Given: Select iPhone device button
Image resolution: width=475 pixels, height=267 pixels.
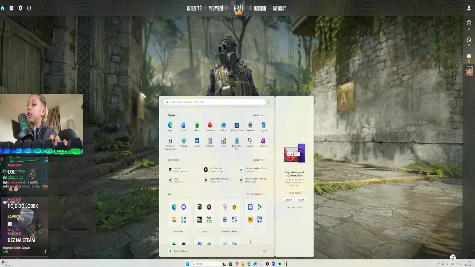Looking at the screenshot, I should pyautogui.click(x=301, y=200).
